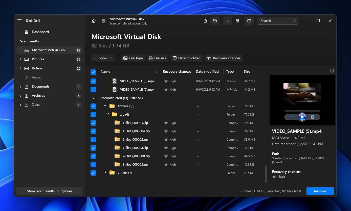Click the Audio note icon
The width and height of the screenshot is (351, 211).
[27, 77]
